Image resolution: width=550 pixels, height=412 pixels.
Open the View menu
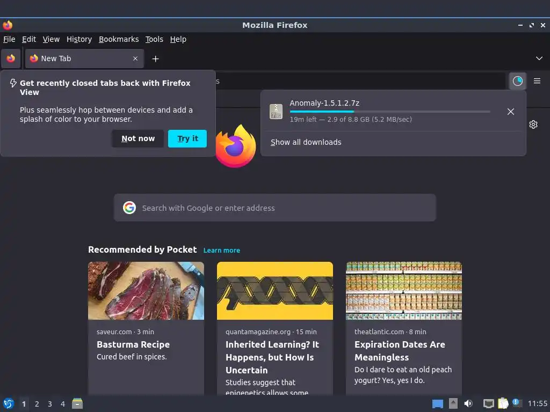[51, 39]
